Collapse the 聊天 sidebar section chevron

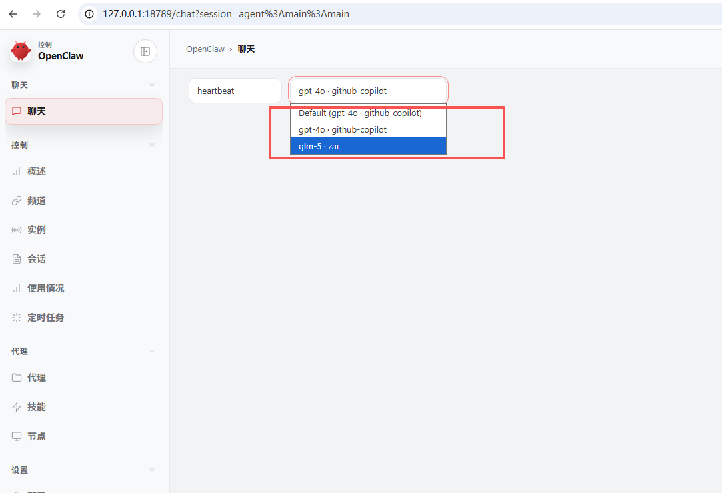tap(151, 85)
